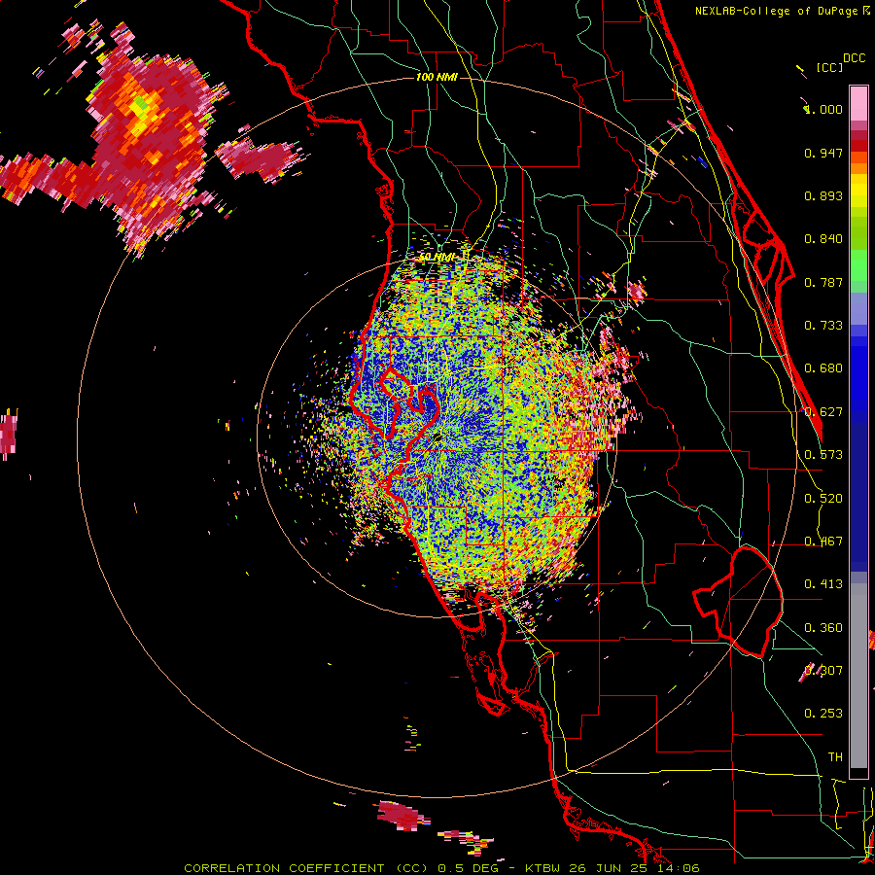Image resolution: width=875 pixels, height=875 pixels.
Task: Click the TH threshold label on legend
Action: 835,757
